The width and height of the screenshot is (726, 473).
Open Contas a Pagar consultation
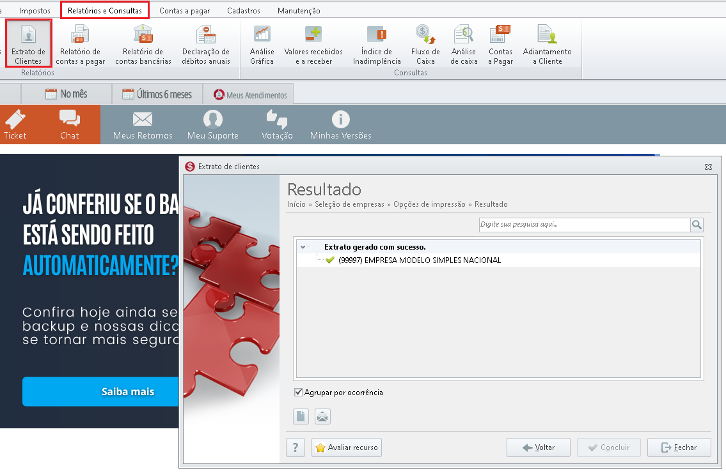tap(500, 44)
